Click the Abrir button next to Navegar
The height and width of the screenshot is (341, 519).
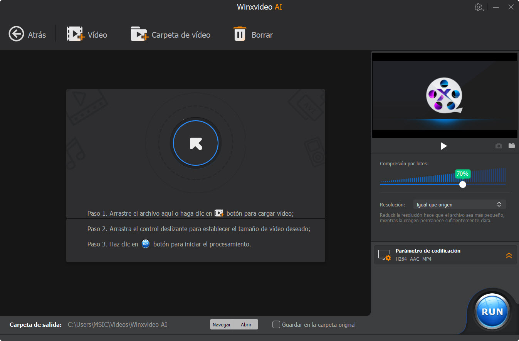coord(246,324)
